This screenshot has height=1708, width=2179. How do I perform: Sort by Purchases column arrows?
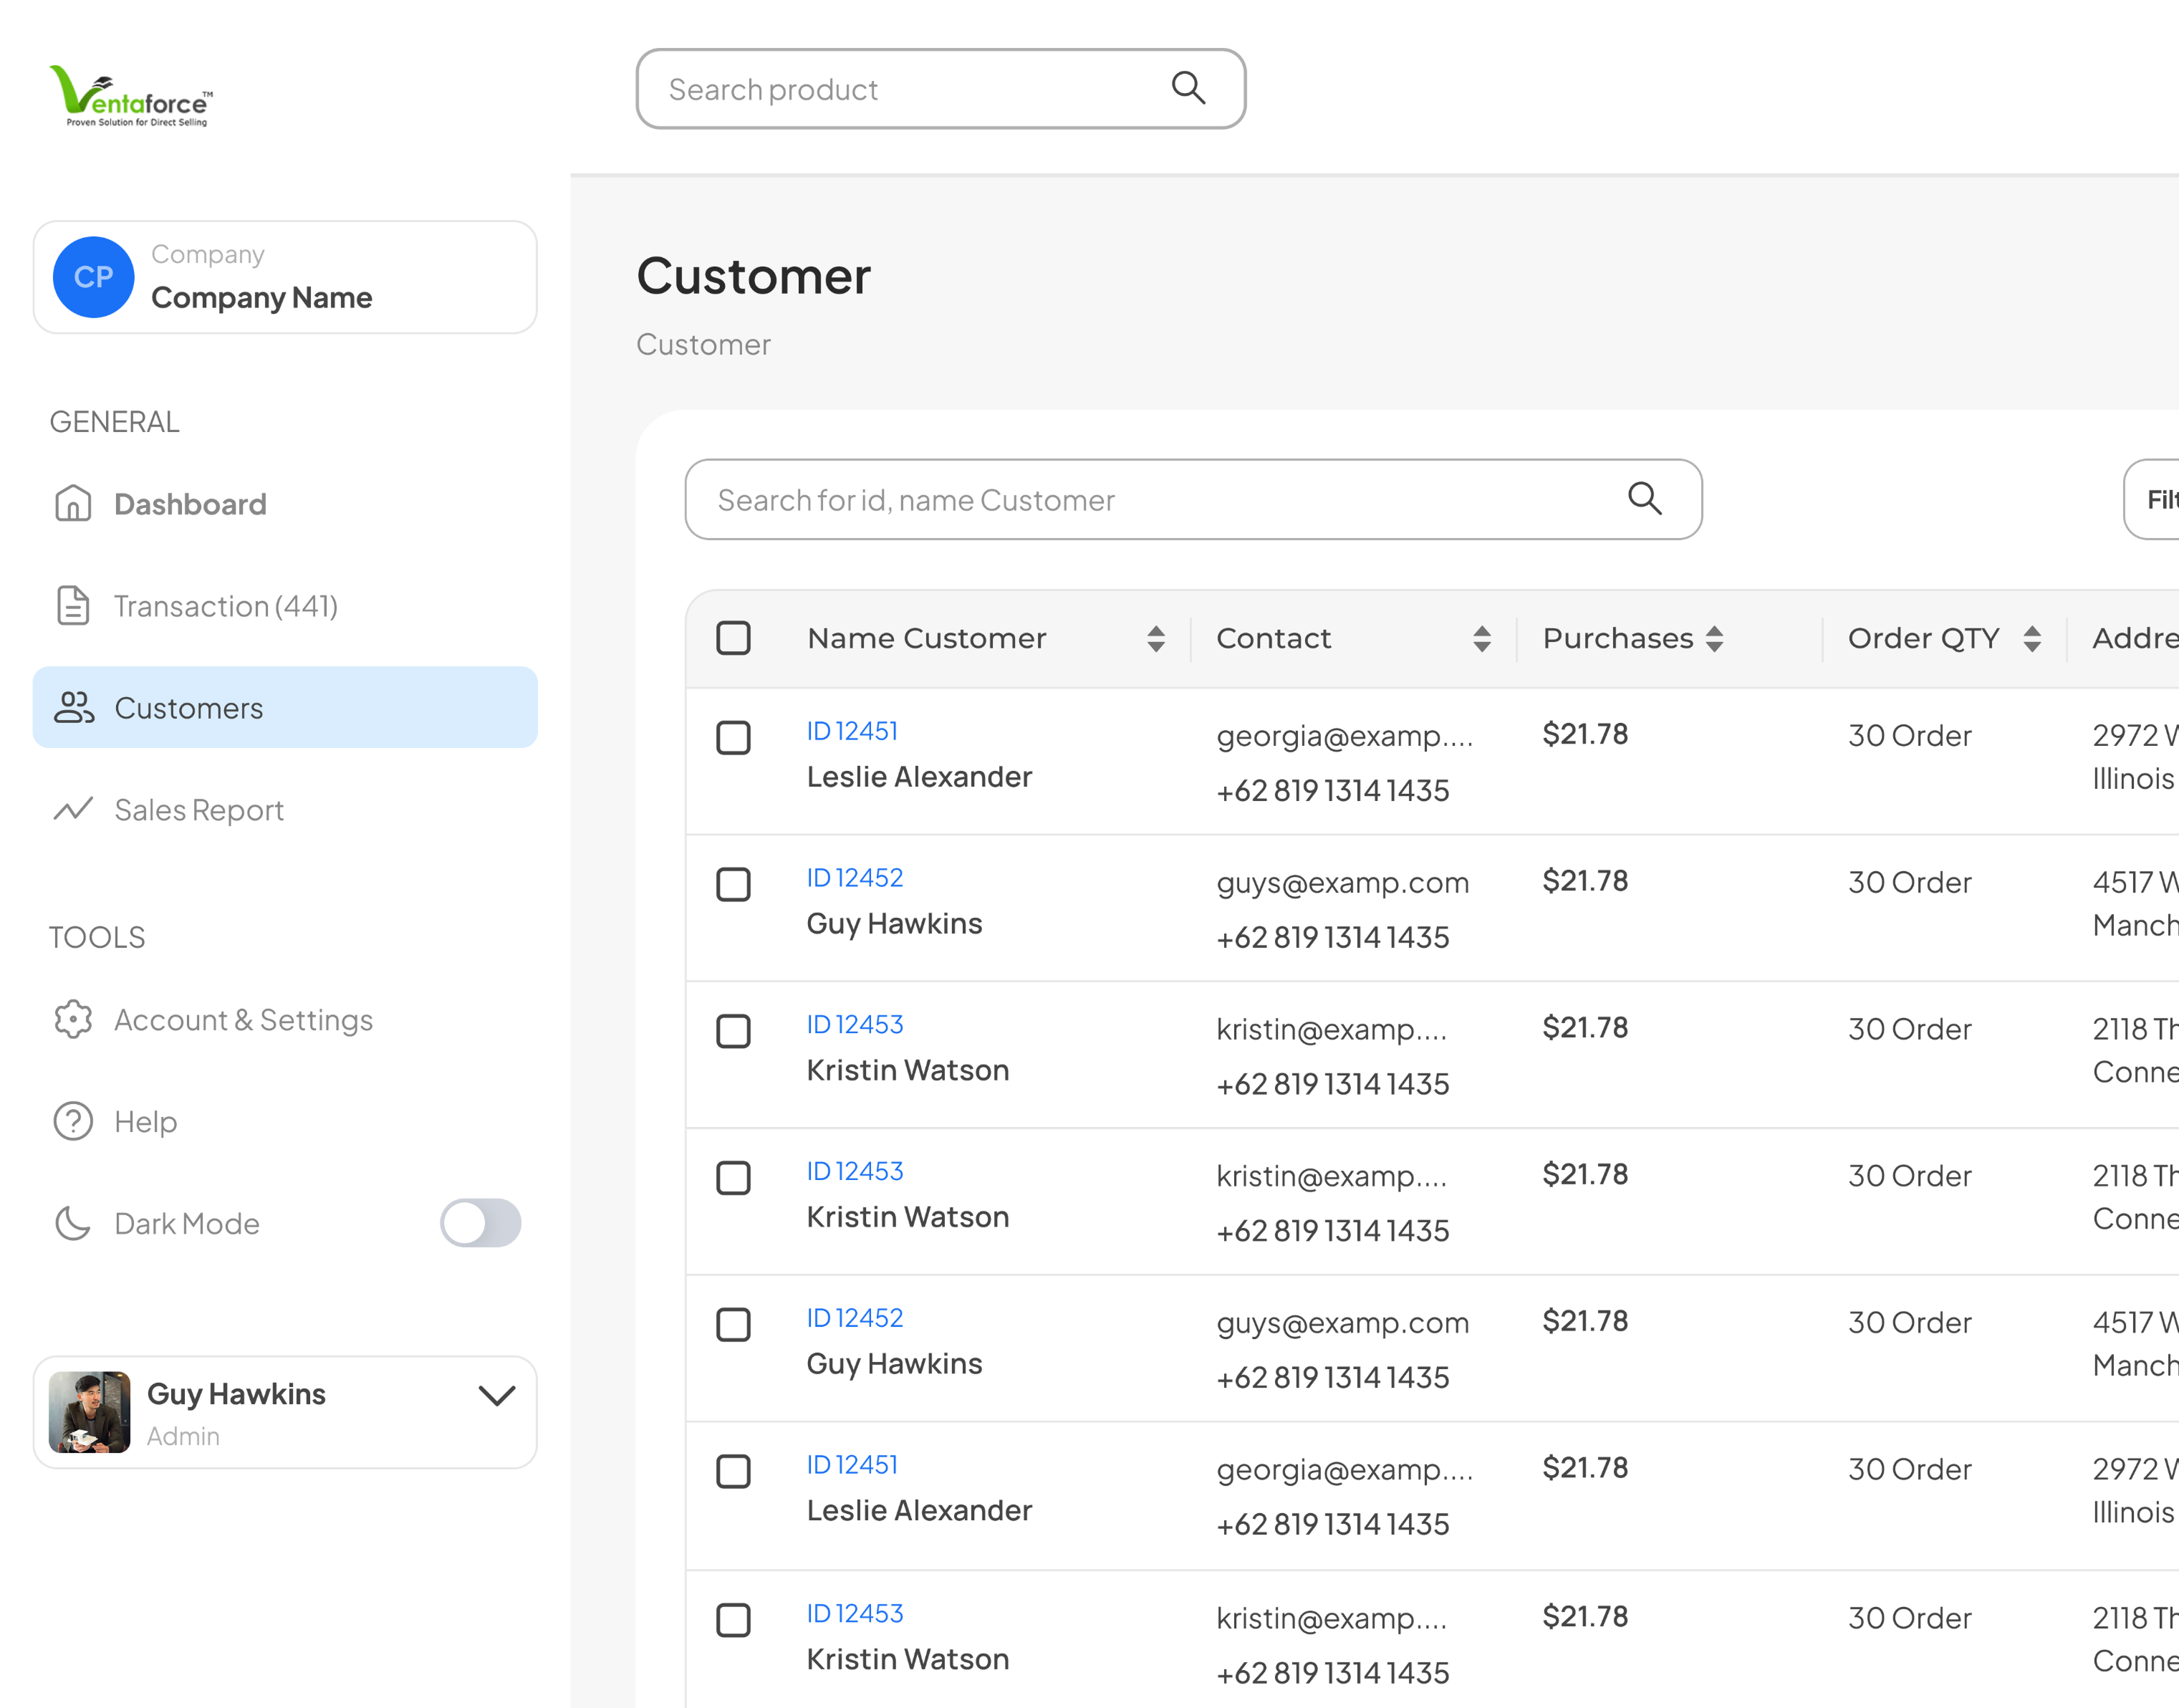(1714, 639)
